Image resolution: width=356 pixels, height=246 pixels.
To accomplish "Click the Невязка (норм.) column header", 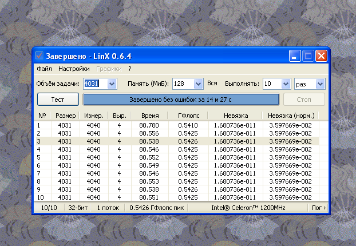I will pos(291,116).
